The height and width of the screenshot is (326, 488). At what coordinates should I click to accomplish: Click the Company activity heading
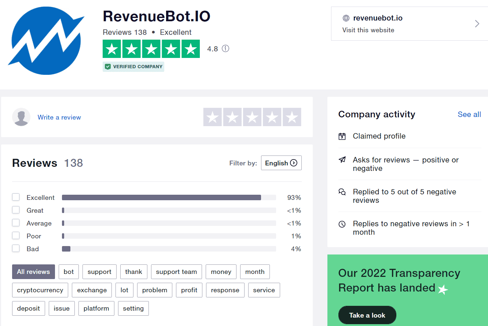tap(377, 114)
